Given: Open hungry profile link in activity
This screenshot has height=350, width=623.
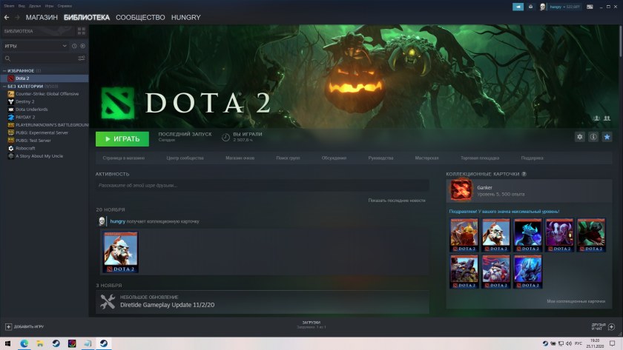Looking at the screenshot, I should click(118, 221).
